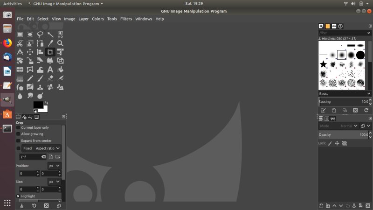Select the black star brush thumbnail
373x210 pixels.
point(323,64)
